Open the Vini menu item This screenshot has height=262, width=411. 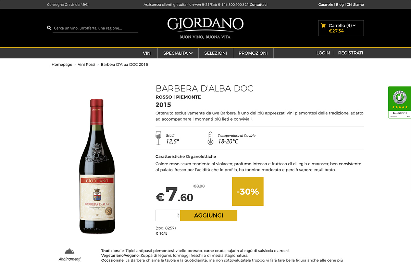point(147,53)
